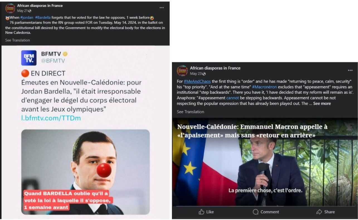Open the #MeAndChaos hashtag
The height and width of the screenshot is (220, 358).
pos(197,81)
